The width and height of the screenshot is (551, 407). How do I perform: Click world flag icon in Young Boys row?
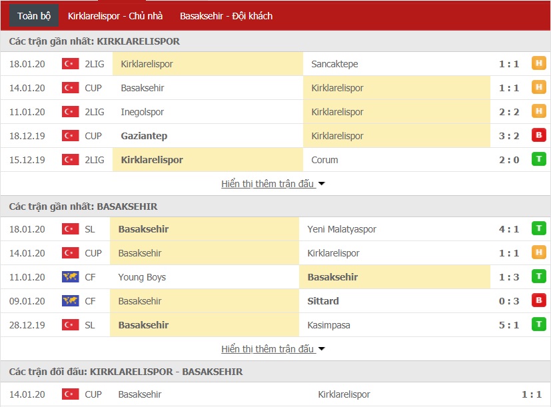pyautogui.click(x=70, y=277)
